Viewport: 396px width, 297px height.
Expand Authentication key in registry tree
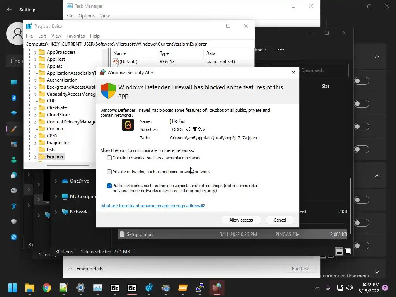tap(35, 80)
